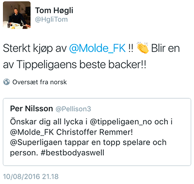
Task: Click 'Önskar dig all lycka' quoted text
Action: 47,122
